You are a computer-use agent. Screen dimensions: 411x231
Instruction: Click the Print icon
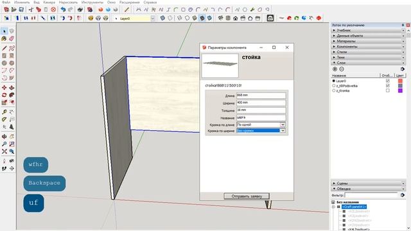coord(80,10)
